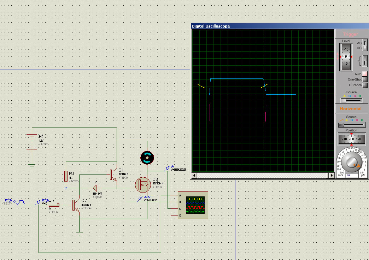
Task: Click the oscilloscope scrollbar right arrow
Action: 332,176
